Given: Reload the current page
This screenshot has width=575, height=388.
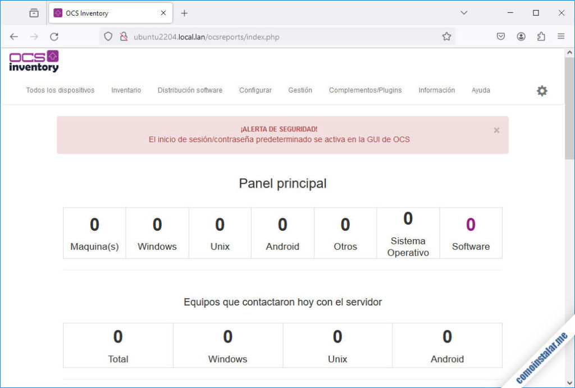Looking at the screenshot, I should point(54,36).
